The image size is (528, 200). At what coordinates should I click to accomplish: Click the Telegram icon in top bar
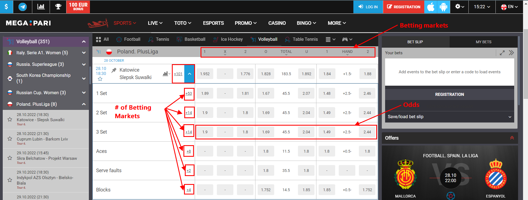[23, 7]
